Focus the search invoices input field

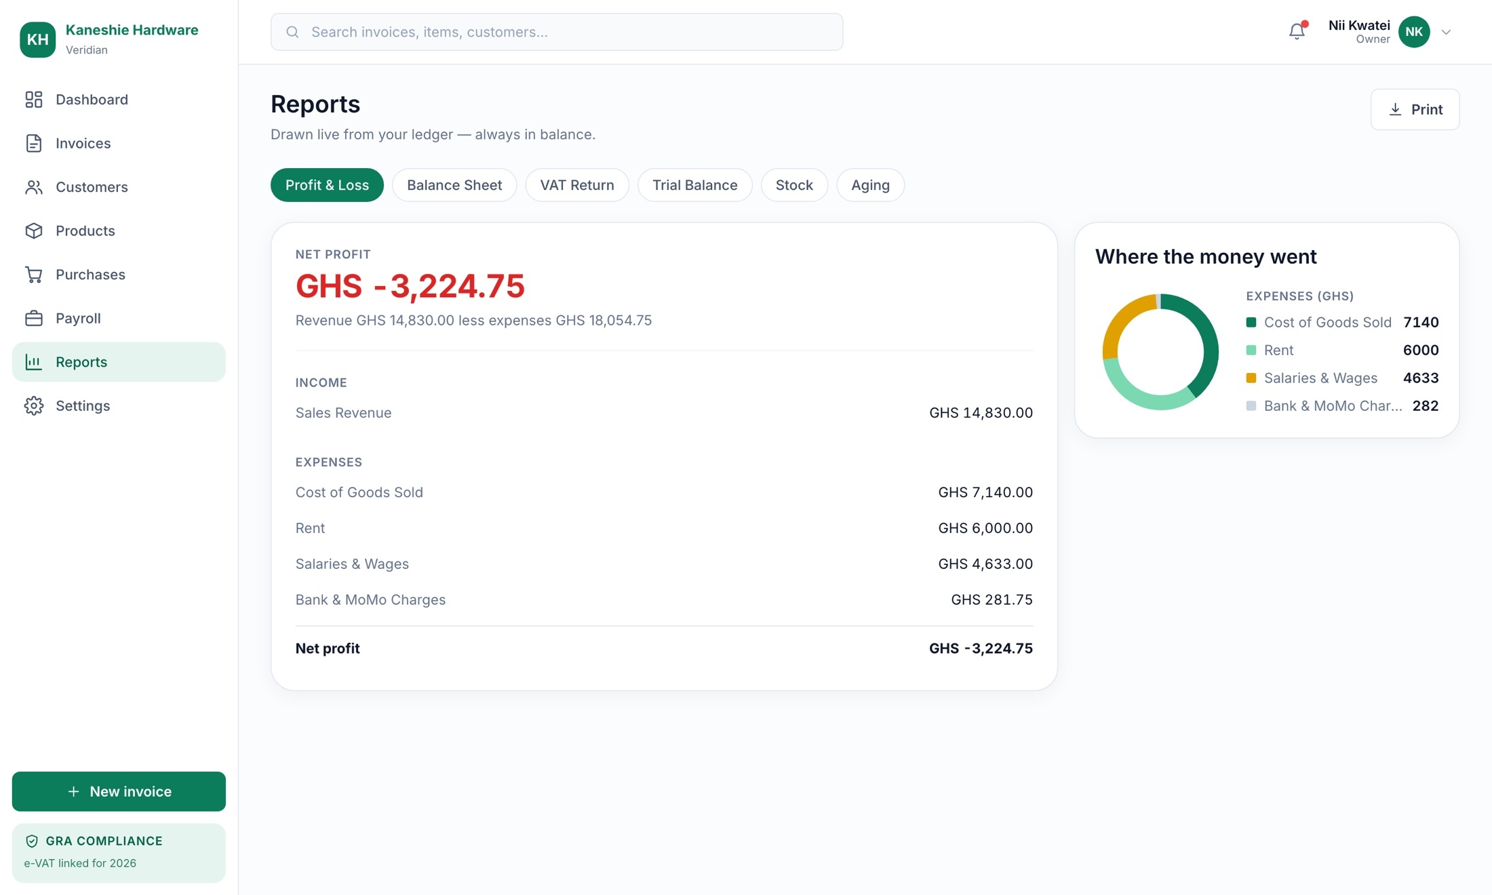pos(557,32)
